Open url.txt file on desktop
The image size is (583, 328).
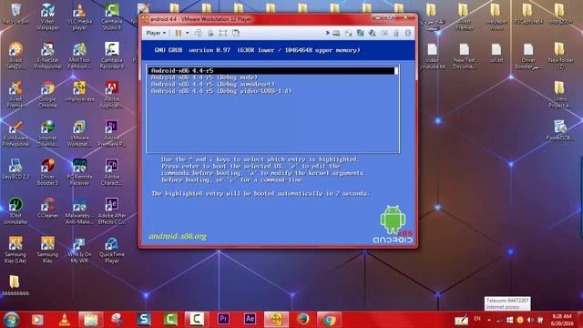click(x=496, y=53)
